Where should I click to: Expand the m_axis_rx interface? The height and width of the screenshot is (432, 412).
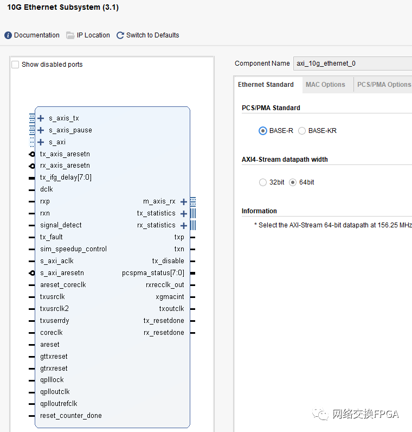[x=184, y=202]
